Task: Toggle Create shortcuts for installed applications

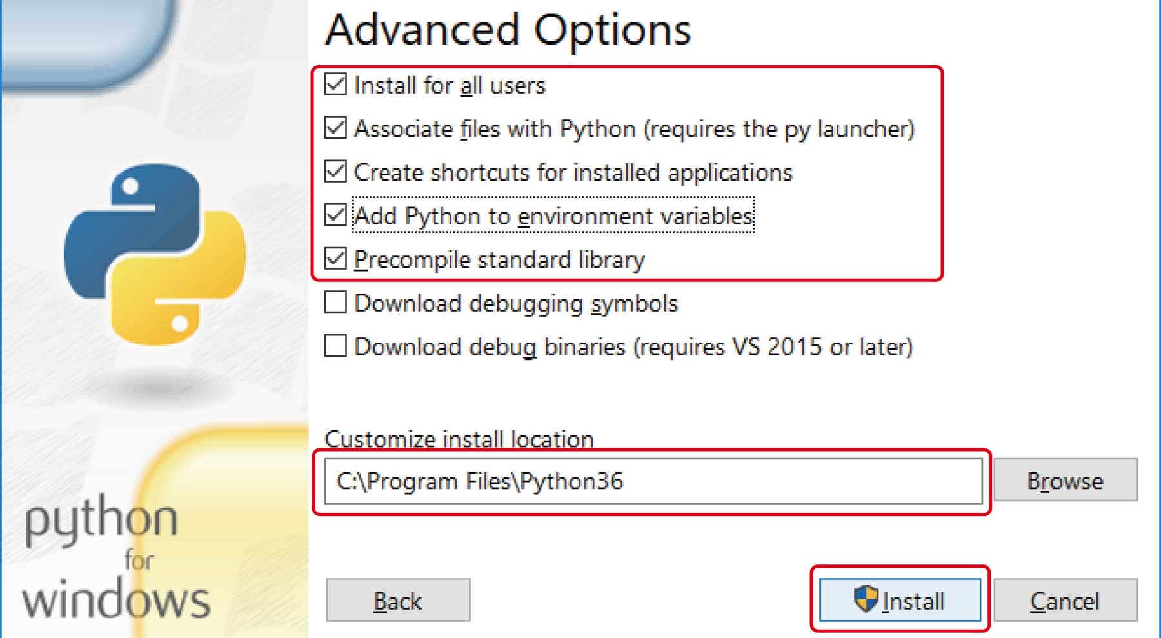Action: [335, 172]
